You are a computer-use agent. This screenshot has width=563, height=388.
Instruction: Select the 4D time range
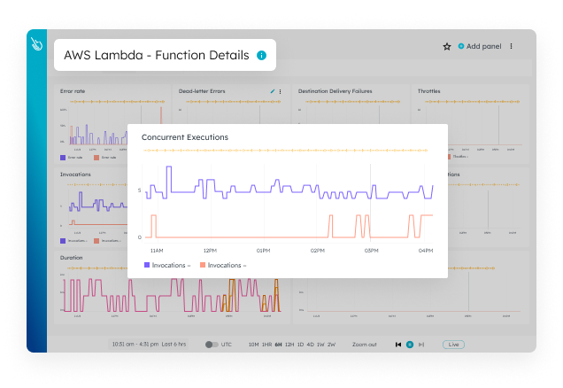[310, 345]
